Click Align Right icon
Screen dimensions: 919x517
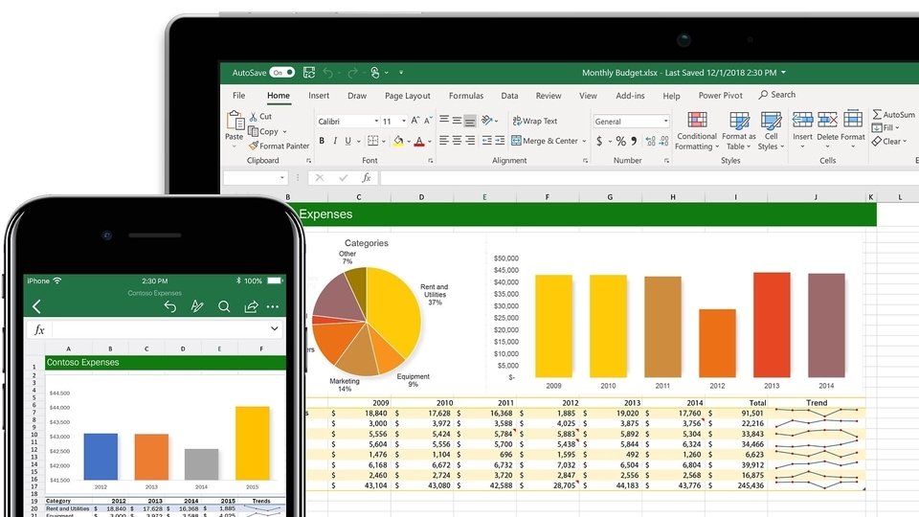[x=469, y=141]
